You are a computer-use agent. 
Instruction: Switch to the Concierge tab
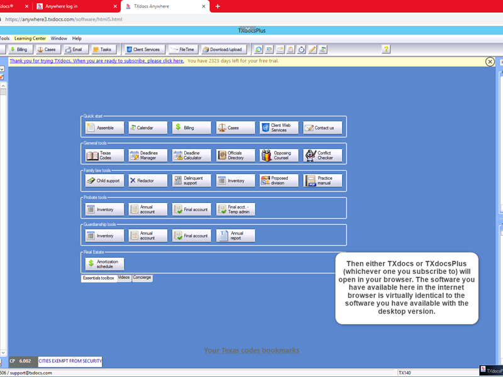[142, 277]
